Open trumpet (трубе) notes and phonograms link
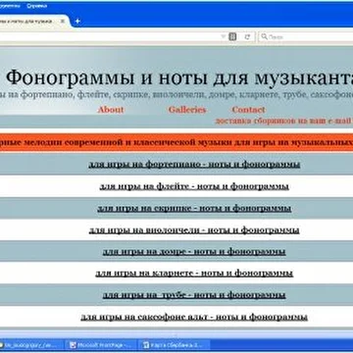This screenshot has height=353, width=353. point(194,295)
